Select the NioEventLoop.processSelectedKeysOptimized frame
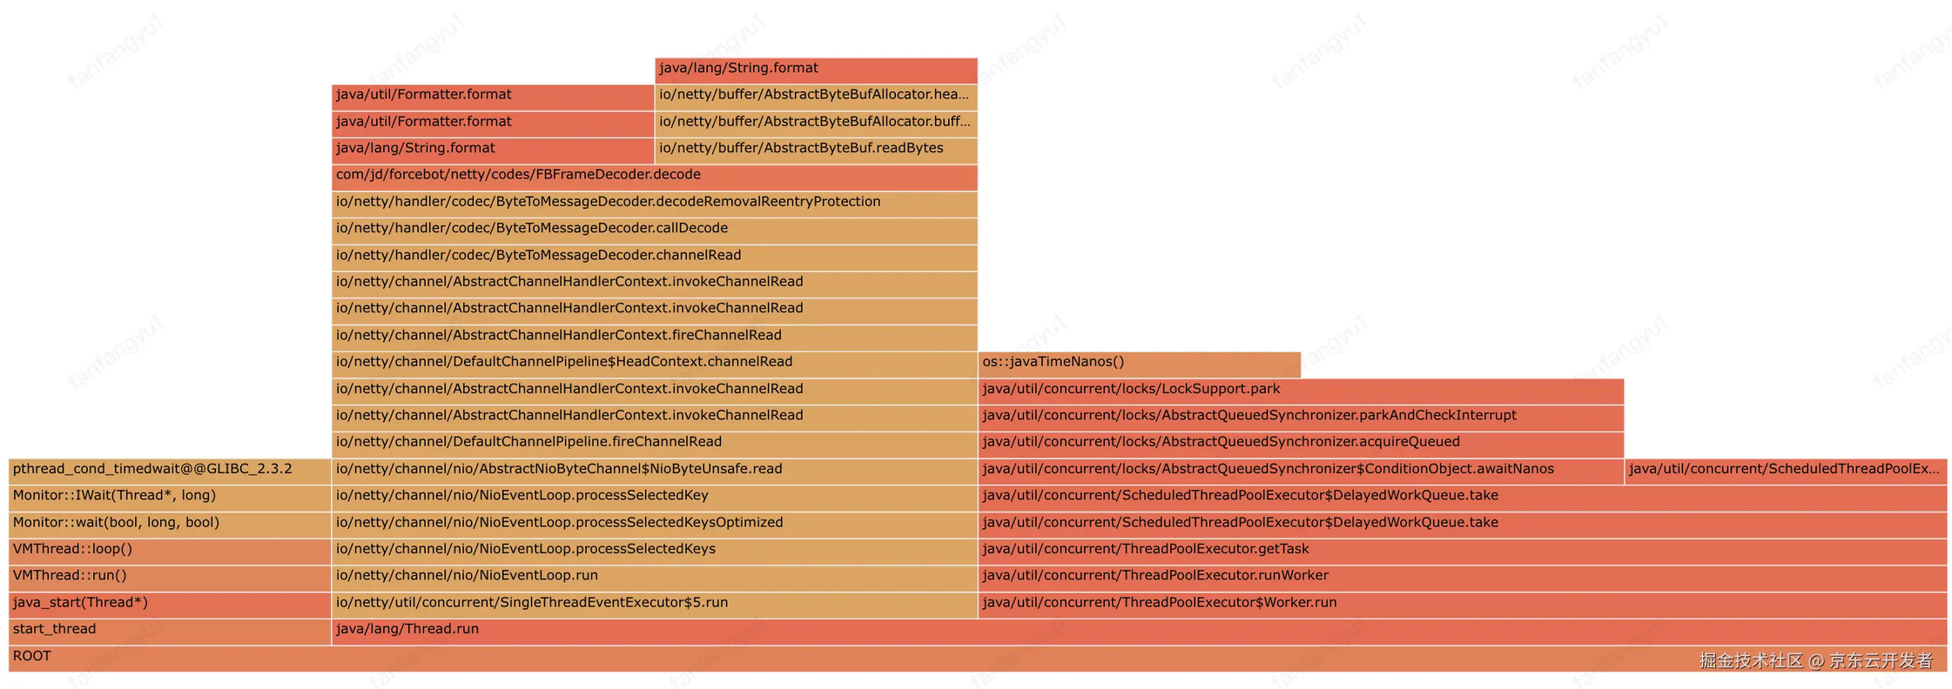Screen dimensions: 1952x689 [655, 525]
